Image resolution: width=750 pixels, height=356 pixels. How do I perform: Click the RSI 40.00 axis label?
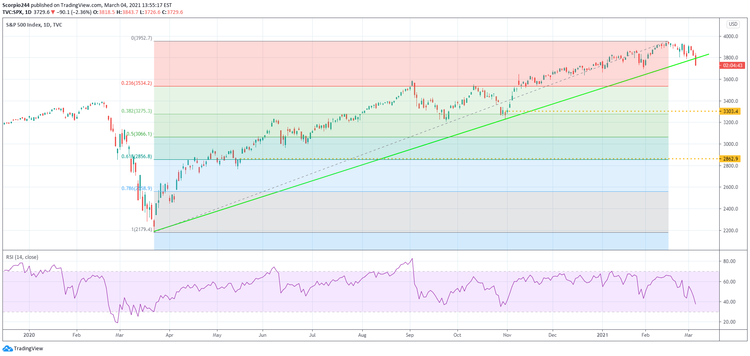coord(729,302)
